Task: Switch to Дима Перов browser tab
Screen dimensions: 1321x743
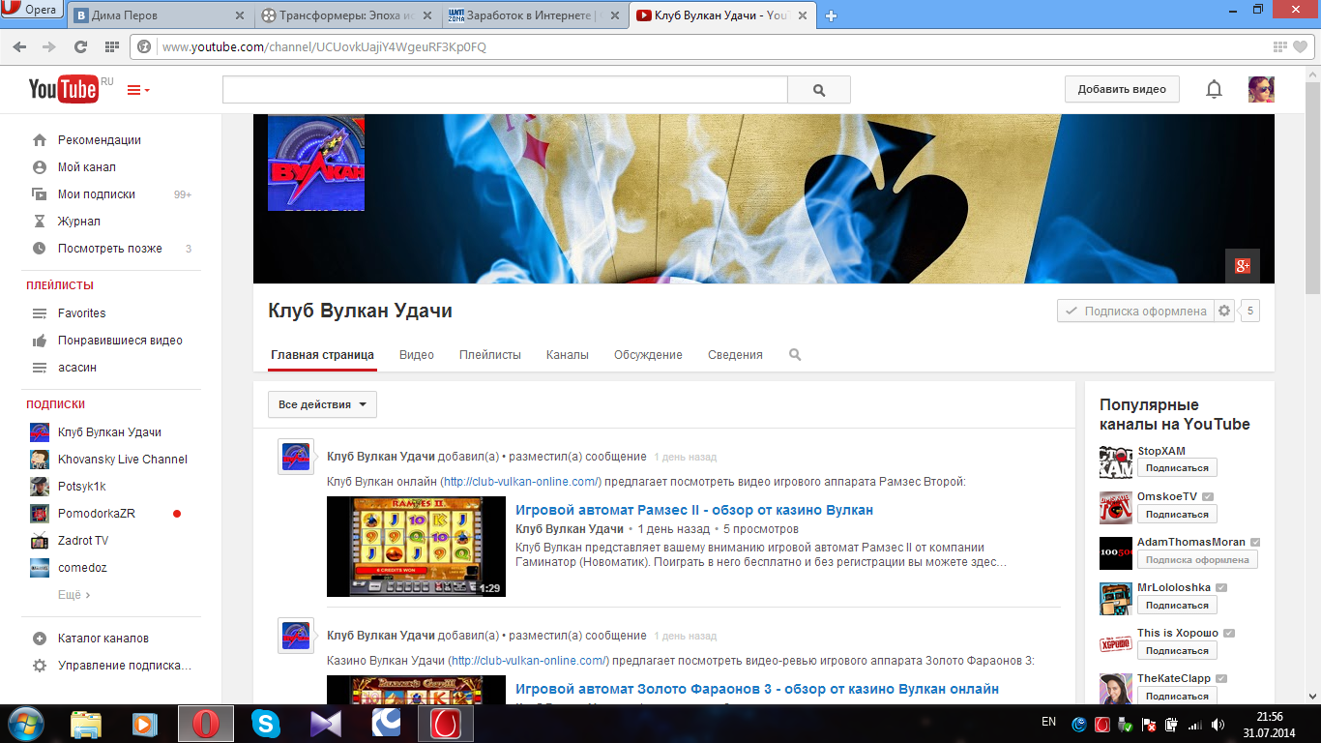Action: coord(158,15)
